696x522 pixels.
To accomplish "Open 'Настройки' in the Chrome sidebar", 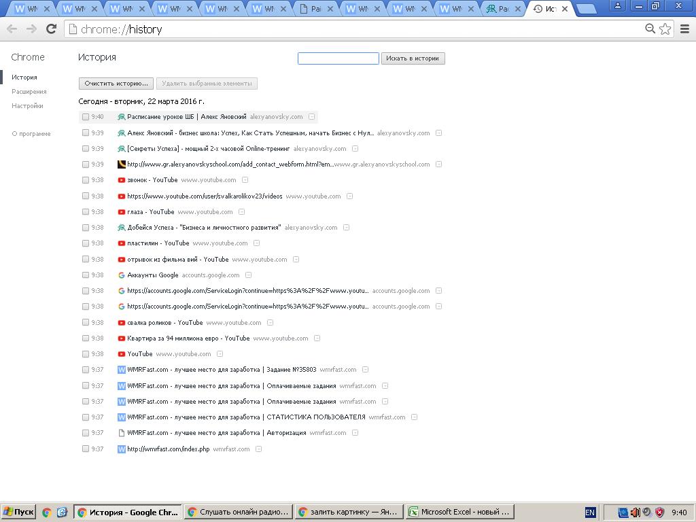I will tap(27, 105).
